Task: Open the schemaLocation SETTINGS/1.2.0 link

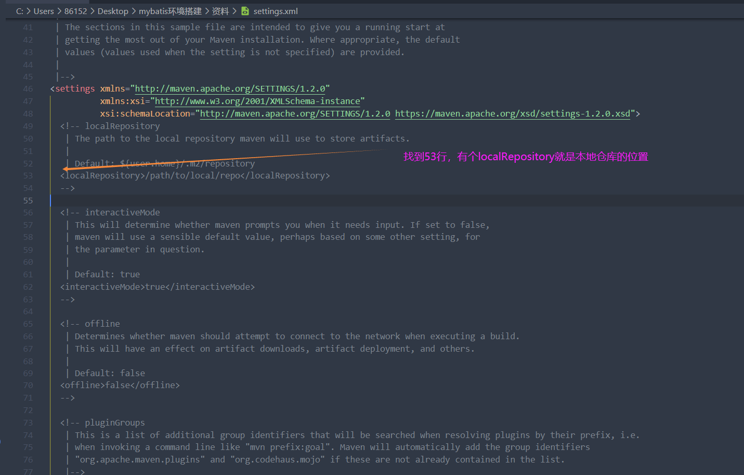Action: tap(295, 114)
